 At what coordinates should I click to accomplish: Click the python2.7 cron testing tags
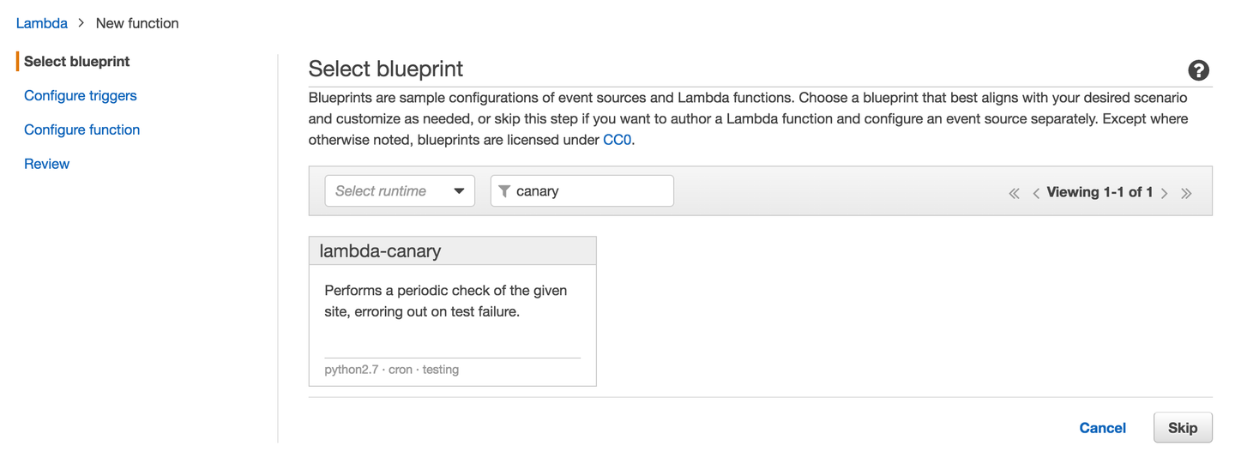click(x=392, y=370)
